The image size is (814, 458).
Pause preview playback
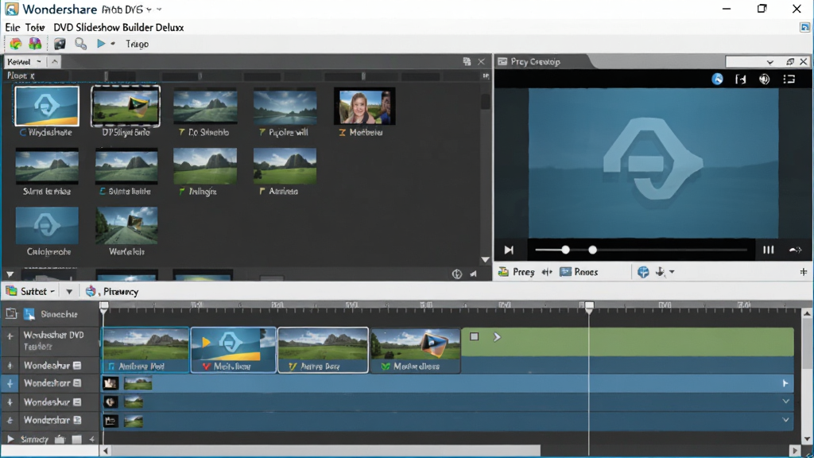click(x=769, y=250)
